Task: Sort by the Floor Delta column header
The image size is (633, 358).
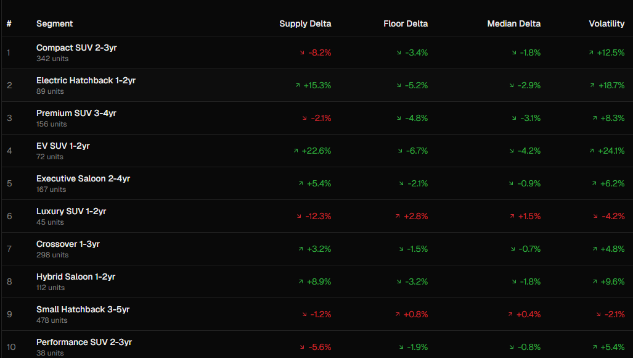Action: pos(406,23)
